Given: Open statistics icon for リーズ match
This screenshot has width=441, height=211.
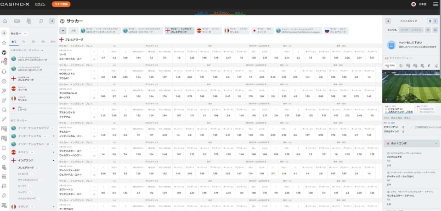Looking at the screenshot, I should (94, 59).
